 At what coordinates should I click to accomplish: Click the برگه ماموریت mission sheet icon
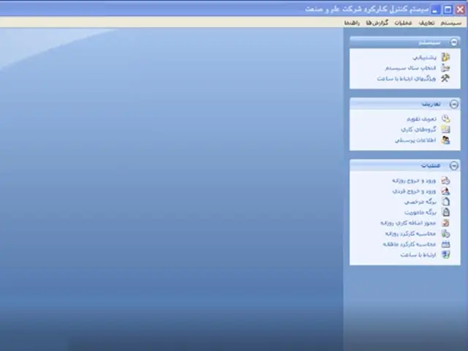[x=445, y=212]
